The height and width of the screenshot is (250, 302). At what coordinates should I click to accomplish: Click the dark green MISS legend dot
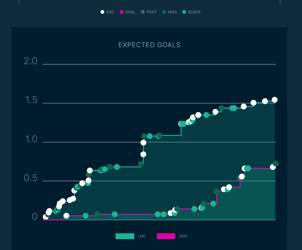[x=164, y=12]
